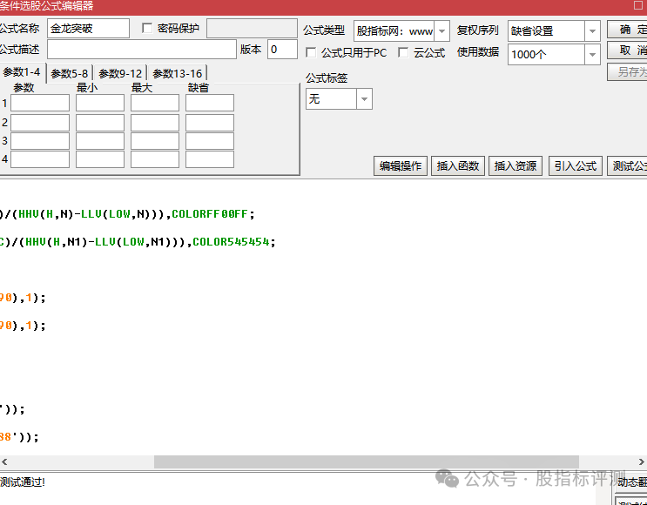Toggle the 密码保护 checkbox
This screenshot has width=647, height=505.
[147, 28]
